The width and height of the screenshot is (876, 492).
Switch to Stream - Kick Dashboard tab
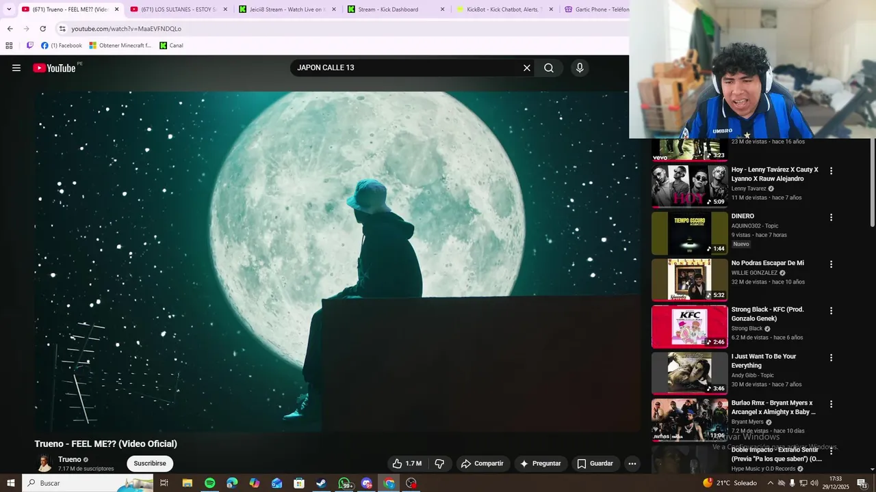coord(396,10)
